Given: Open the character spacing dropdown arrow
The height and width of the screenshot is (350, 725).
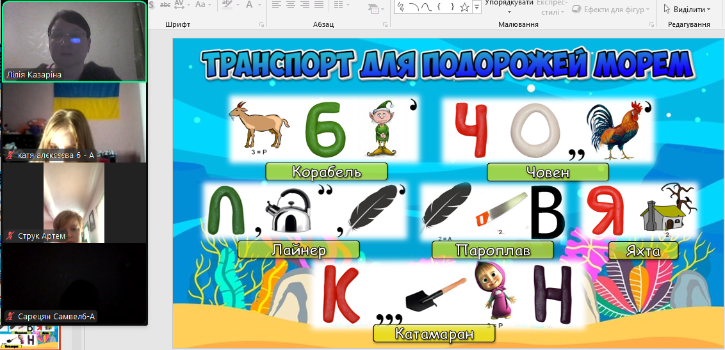Looking at the screenshot, I should coord(188,4).
